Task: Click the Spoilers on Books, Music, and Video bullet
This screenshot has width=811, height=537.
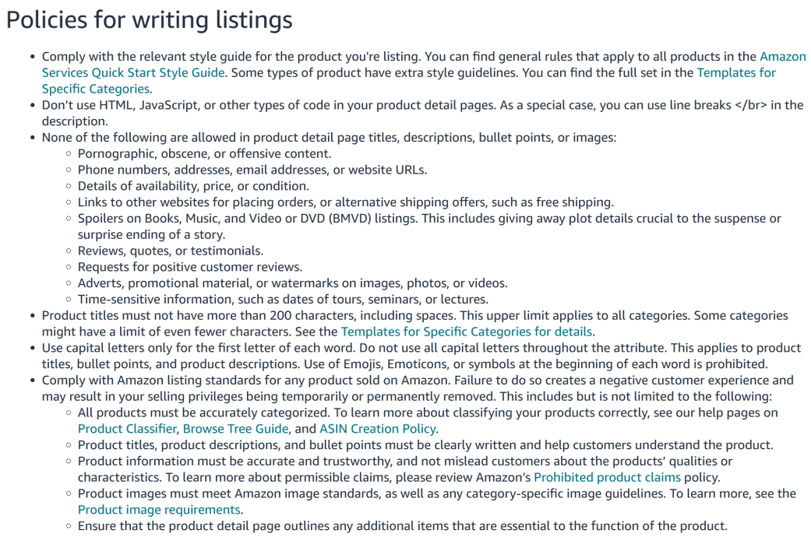Action: [428, 219]
